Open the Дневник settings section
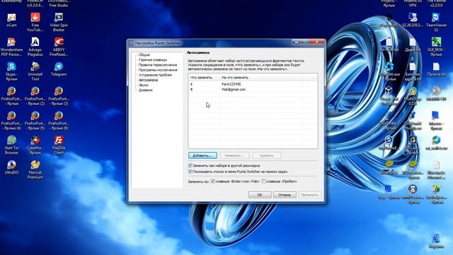Screen dimensions: 453x255 click(146, 90)
